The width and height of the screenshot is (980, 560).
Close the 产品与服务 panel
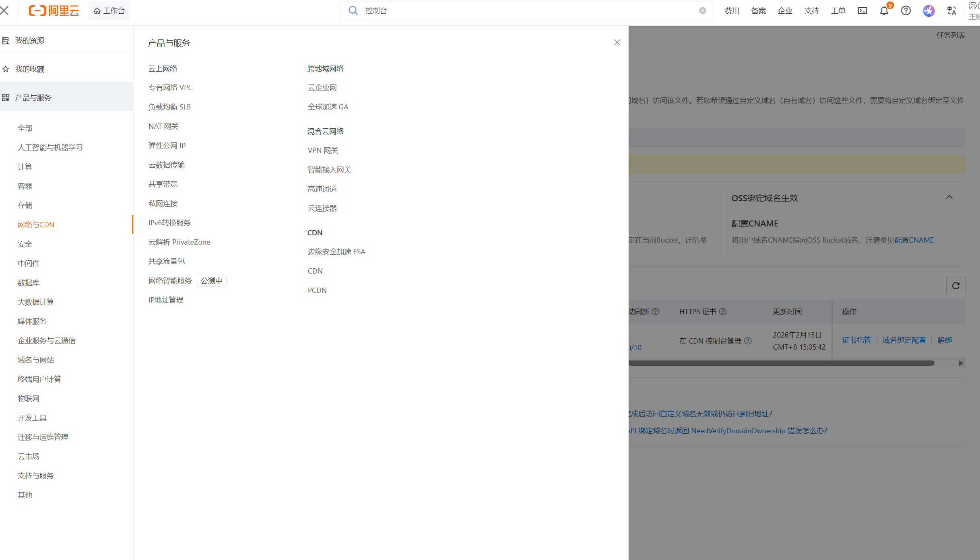(617, 43)
